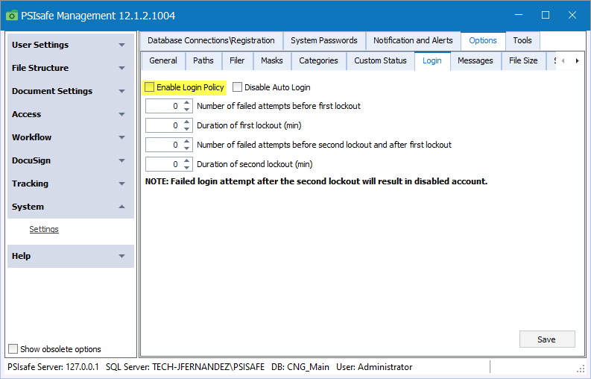Expand Workflow section

[71, 137]
